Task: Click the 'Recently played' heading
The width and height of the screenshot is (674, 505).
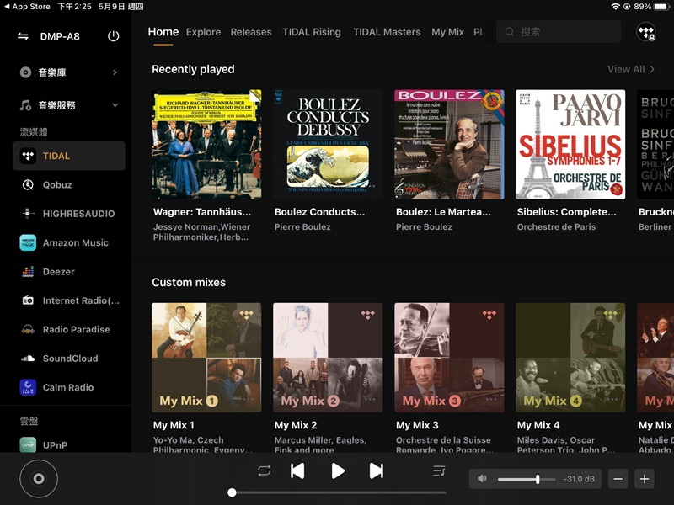Action: click(x=193, y=69)
